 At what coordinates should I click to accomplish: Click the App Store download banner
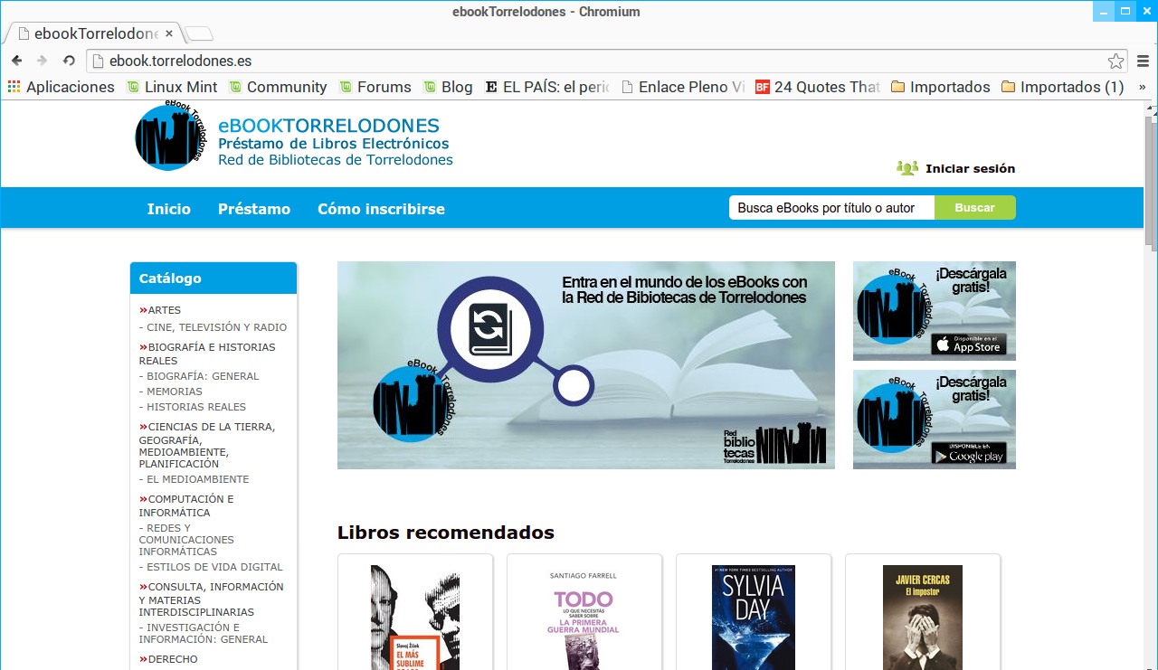[x=935, y=311]
